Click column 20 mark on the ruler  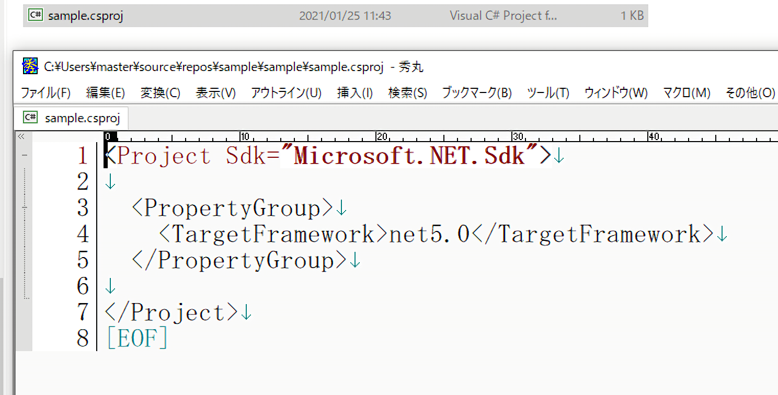click(381, 137)
